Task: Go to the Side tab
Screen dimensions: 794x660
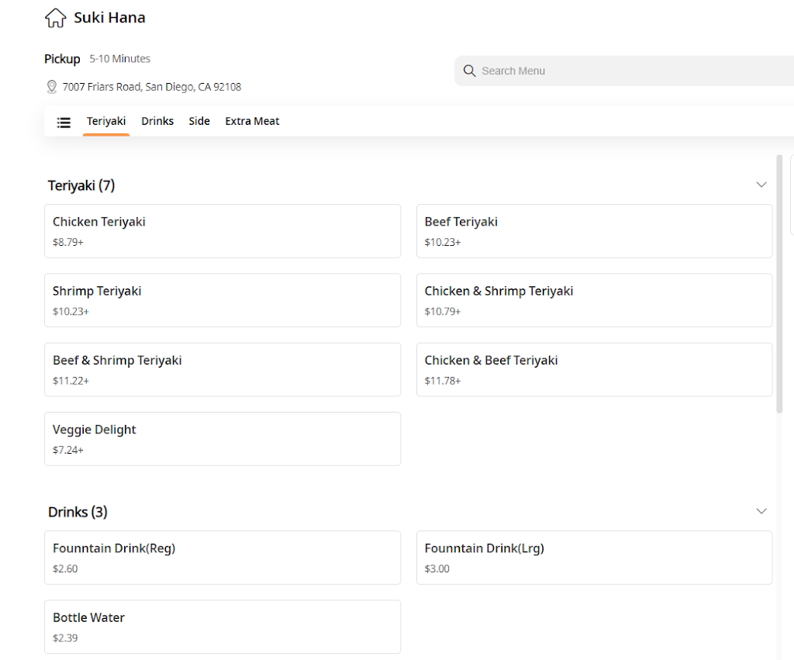Action: [199, 121]
